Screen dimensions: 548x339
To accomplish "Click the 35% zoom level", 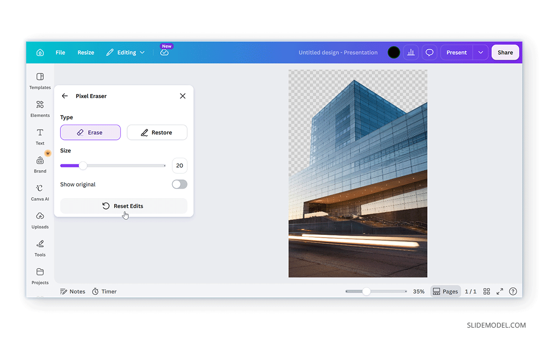I will pos(419,292).
